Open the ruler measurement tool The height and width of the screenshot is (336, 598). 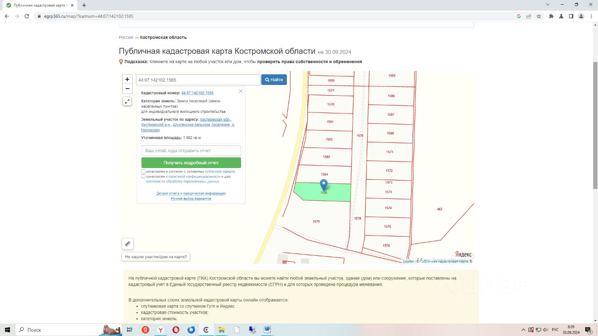tap(128, 244)
